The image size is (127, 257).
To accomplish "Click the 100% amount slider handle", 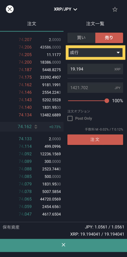I will click(107, 101).
